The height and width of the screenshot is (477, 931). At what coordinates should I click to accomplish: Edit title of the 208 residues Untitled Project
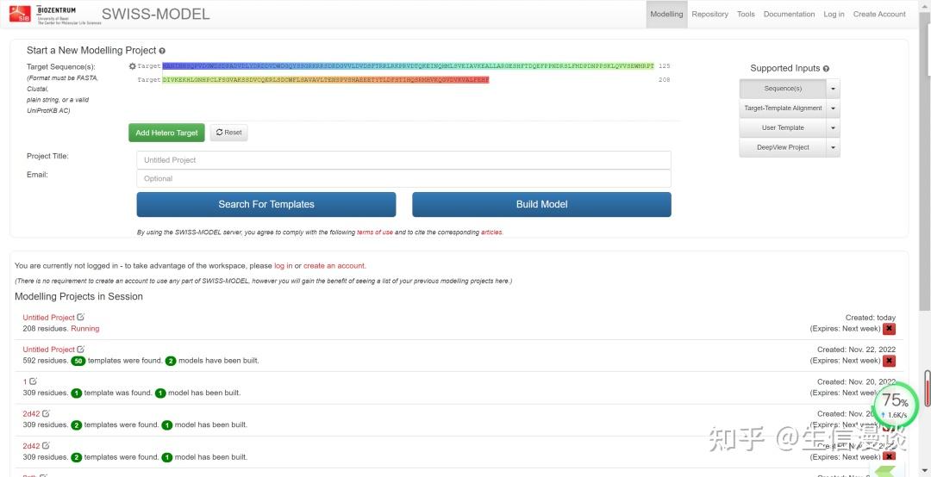pyautogui.click(x=81, y=318)
